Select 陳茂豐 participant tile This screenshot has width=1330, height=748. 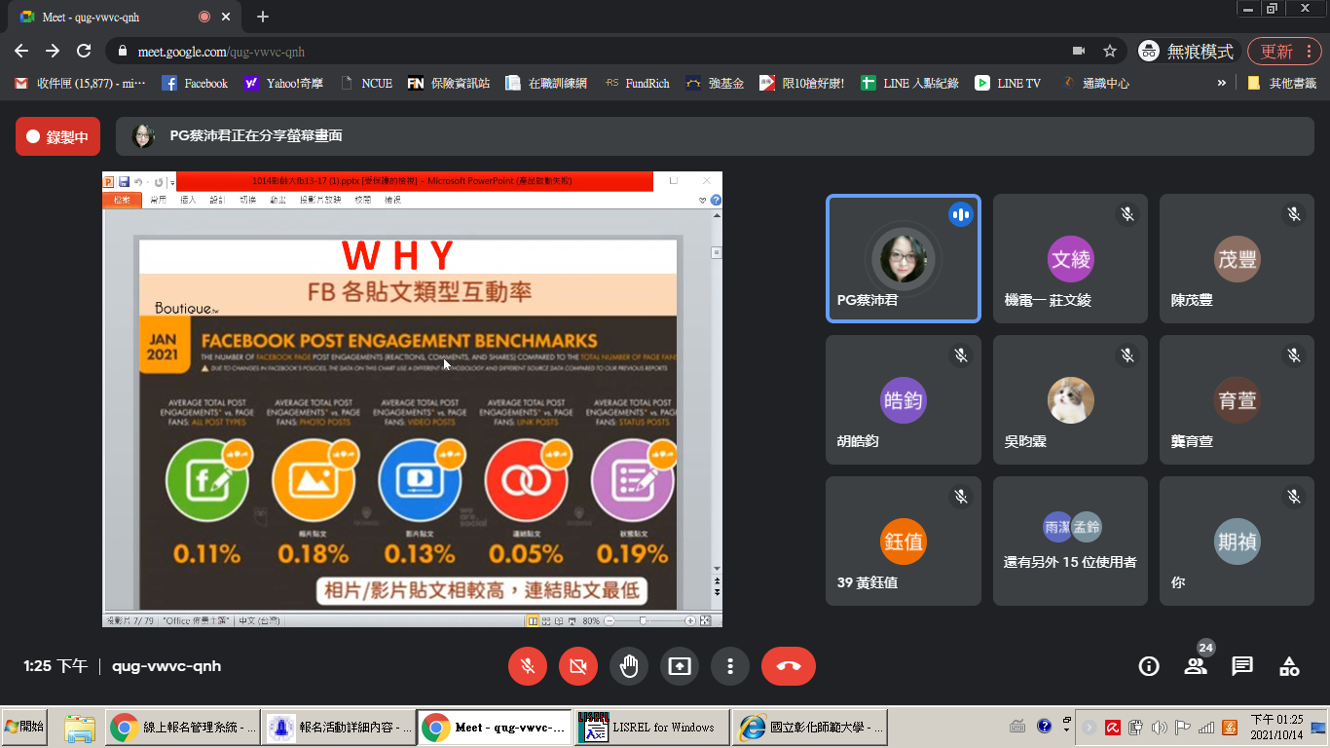[x=1238, y=258]
